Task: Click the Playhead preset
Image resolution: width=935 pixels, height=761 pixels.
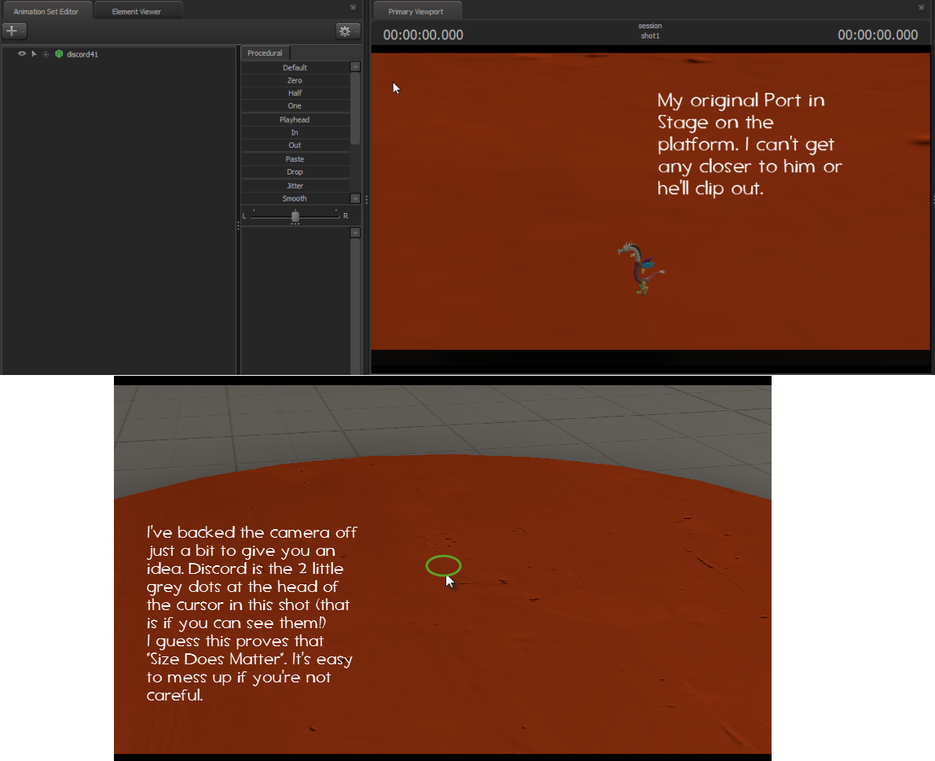Action: [x=295, y=119]
